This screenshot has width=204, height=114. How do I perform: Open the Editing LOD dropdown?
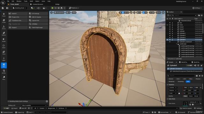34,105
